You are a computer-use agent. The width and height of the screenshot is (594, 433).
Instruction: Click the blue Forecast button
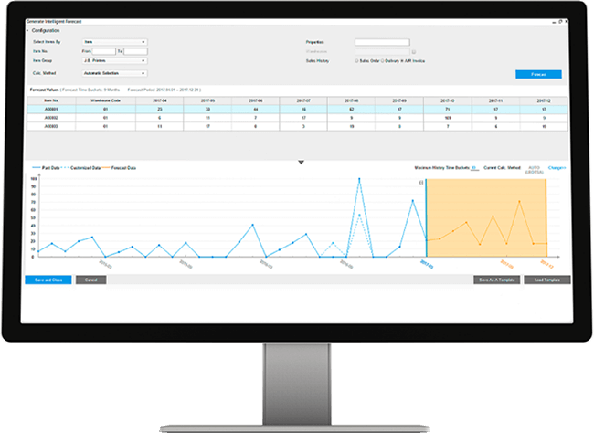538,74
